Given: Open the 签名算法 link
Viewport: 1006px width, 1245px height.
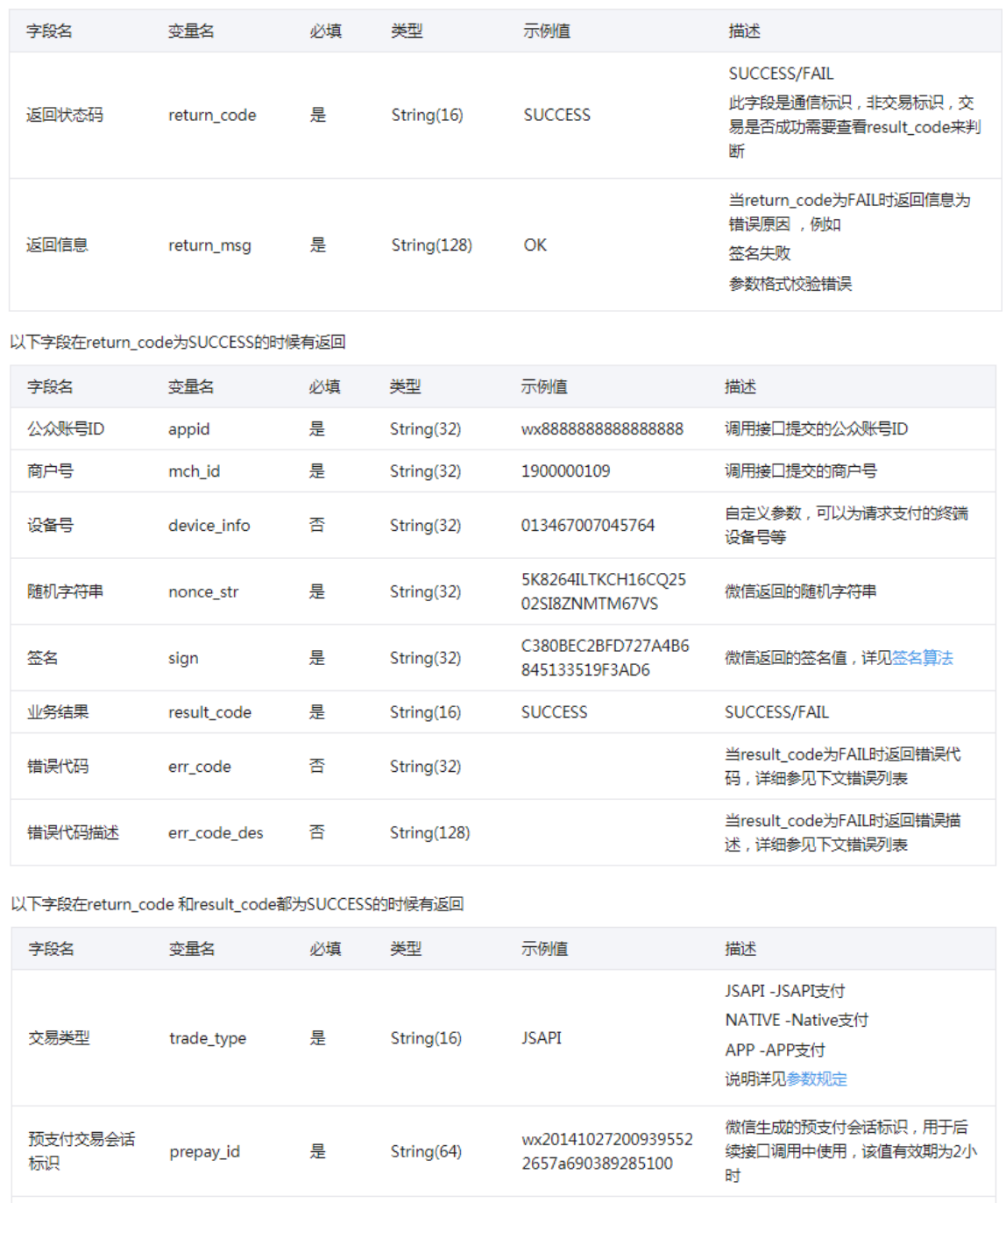Looking at the screenshot, I should (922, 658).
